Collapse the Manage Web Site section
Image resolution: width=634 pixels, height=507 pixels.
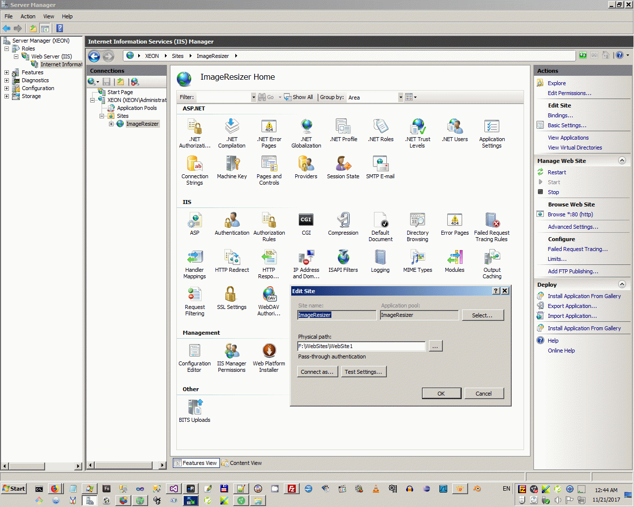622,161
